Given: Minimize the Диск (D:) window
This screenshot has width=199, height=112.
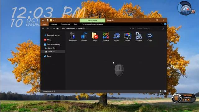Looking at the screenshot, I should pyautogui.click(x=150, y=20).
